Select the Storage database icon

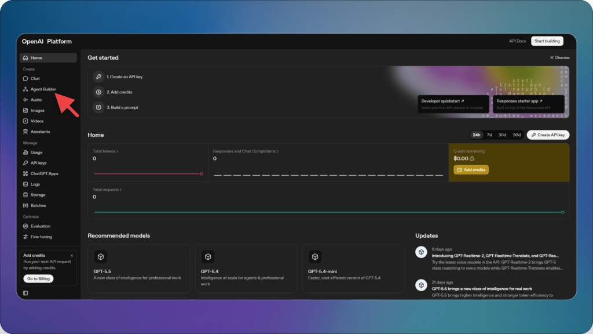coord(25,195)
